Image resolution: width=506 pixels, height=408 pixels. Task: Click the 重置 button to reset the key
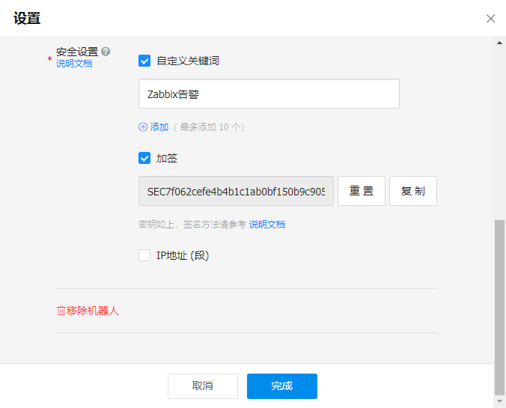point(362,191)
